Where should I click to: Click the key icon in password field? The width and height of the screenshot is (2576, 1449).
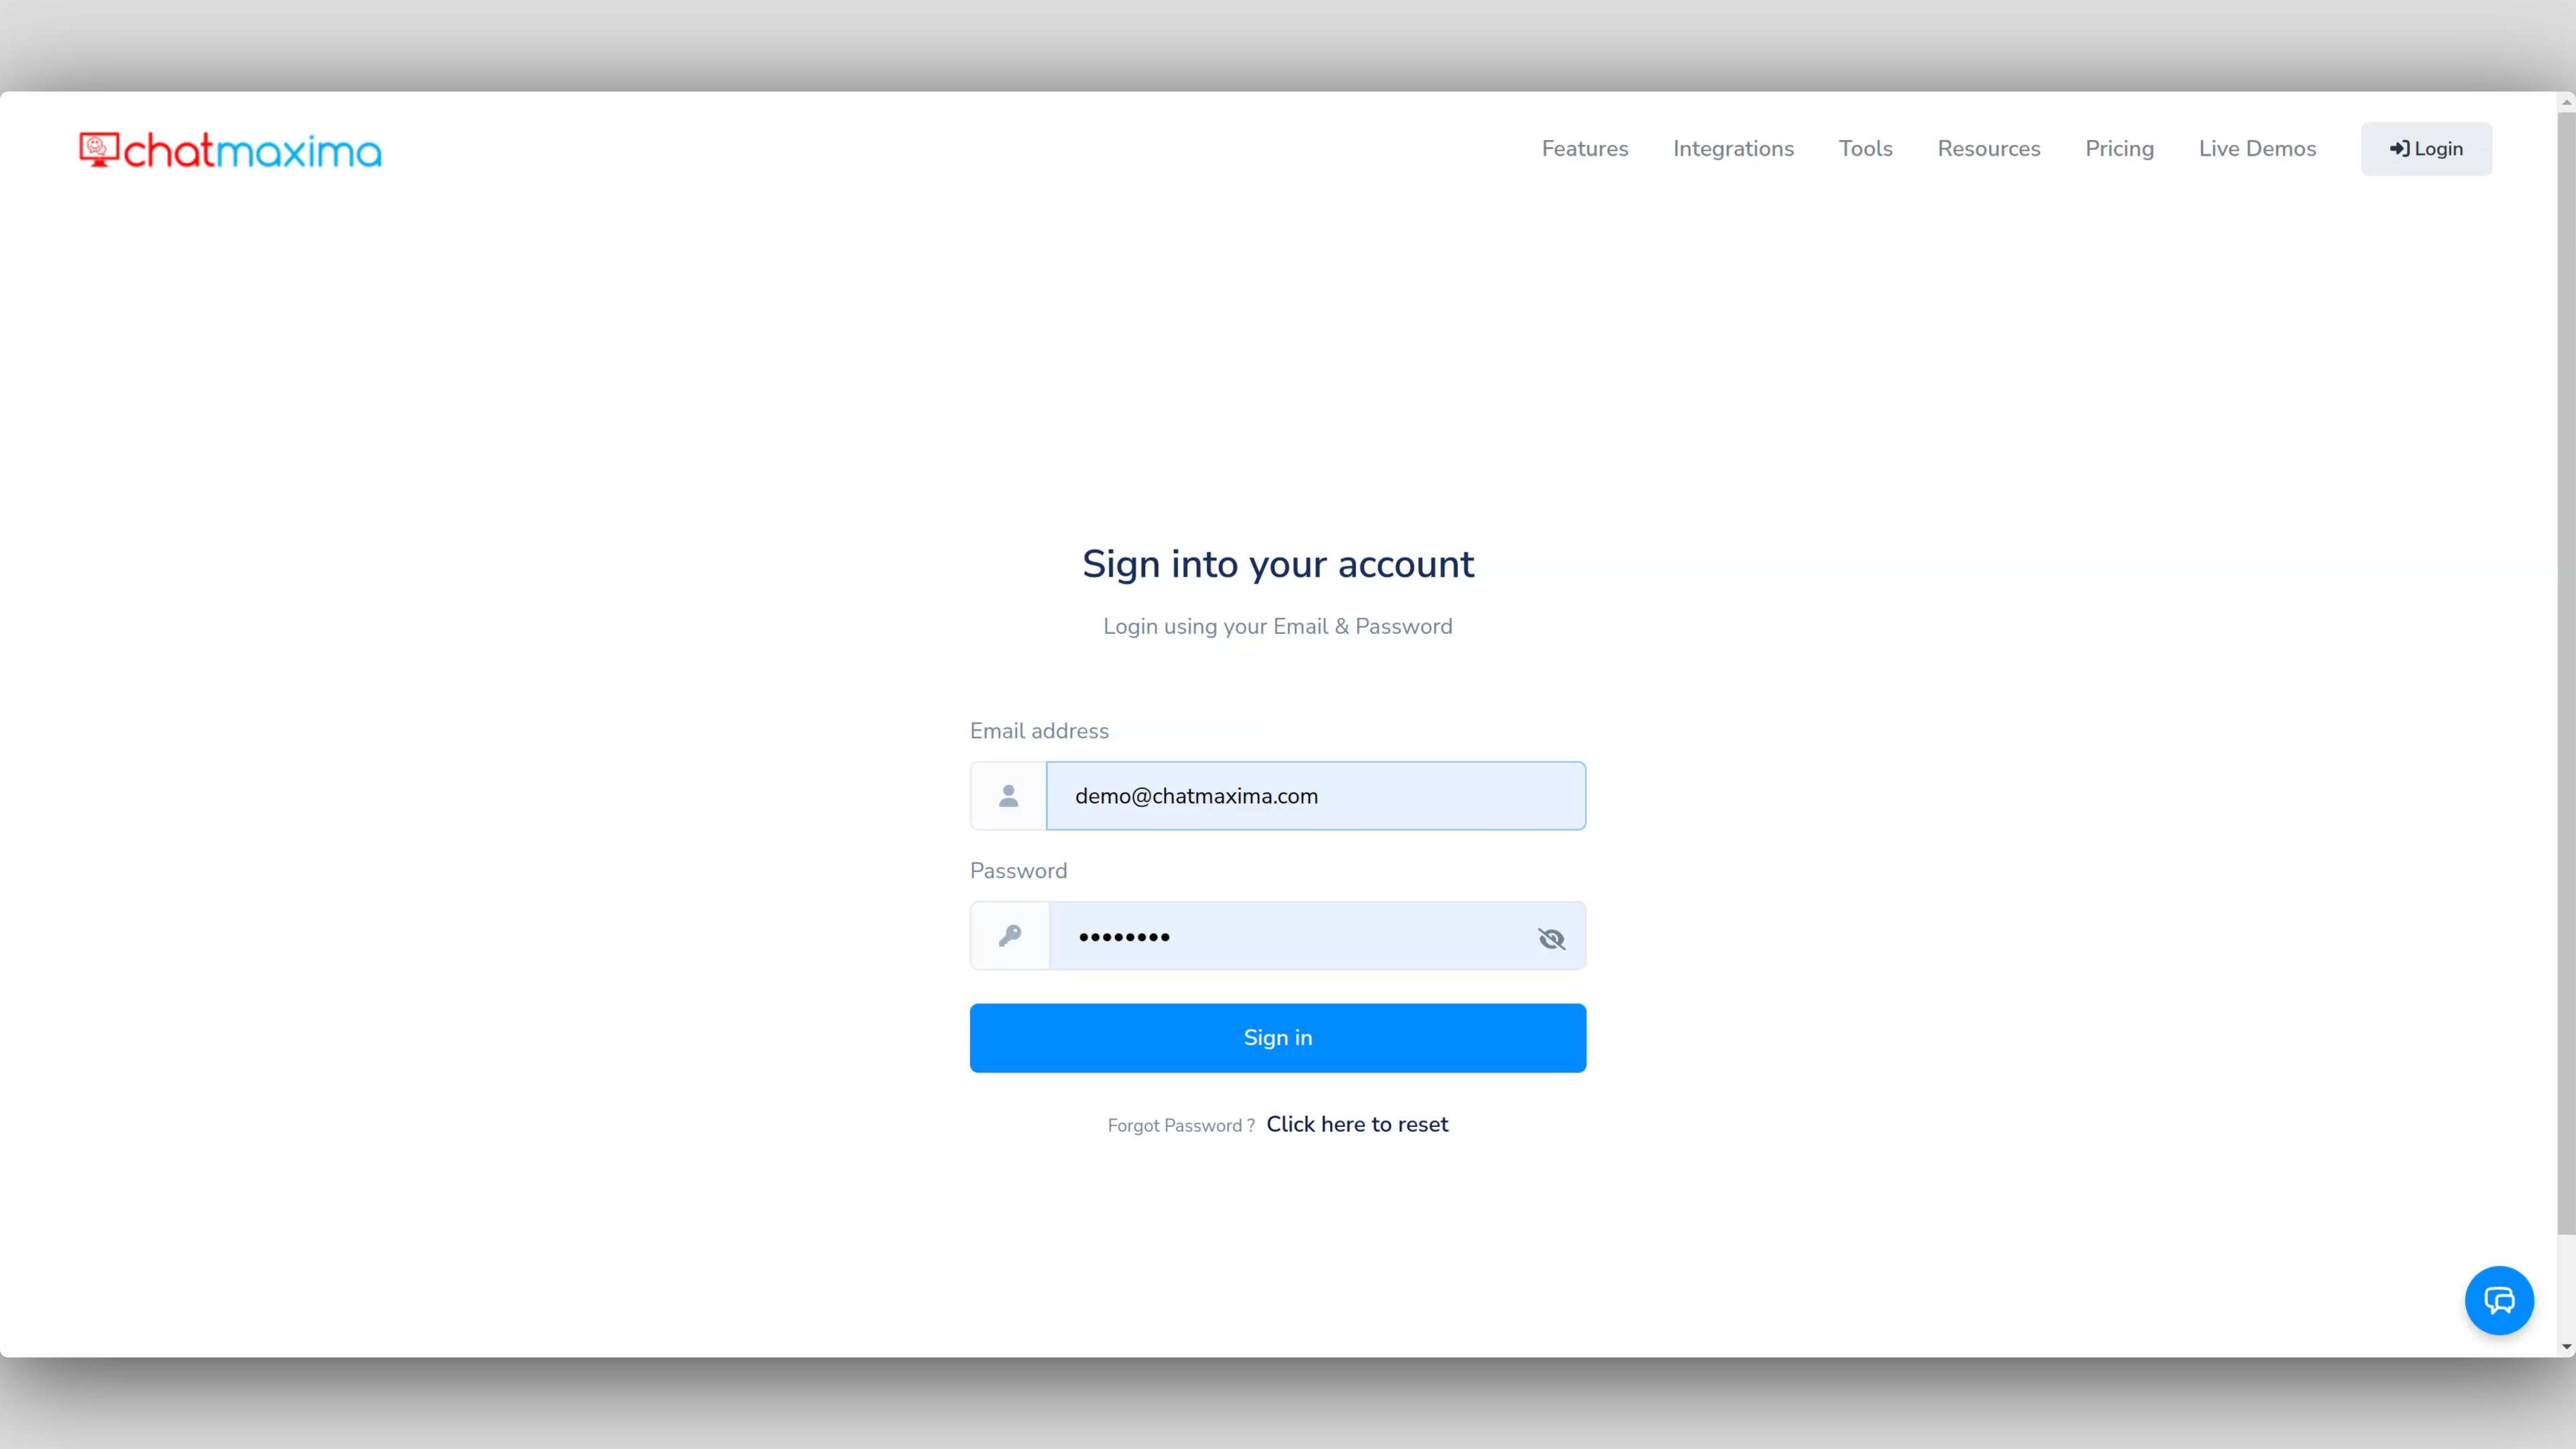(1008, 936)
